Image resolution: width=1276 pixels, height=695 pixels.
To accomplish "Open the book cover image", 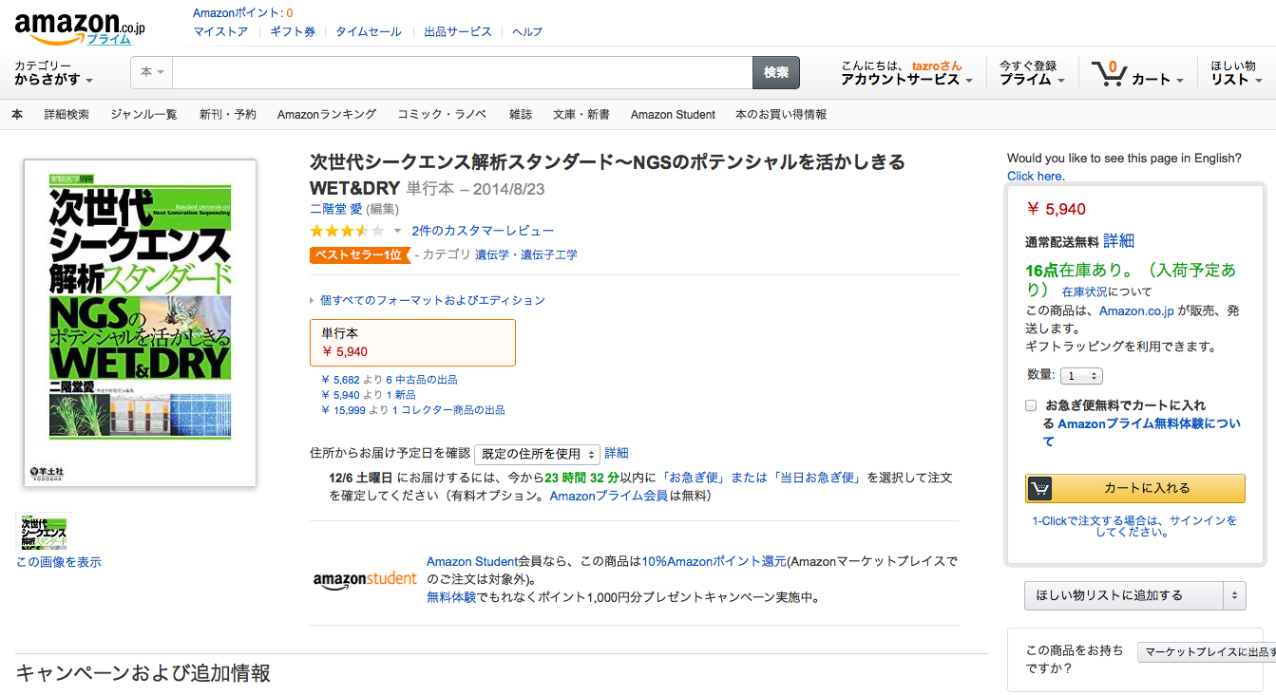I will 140,323.
